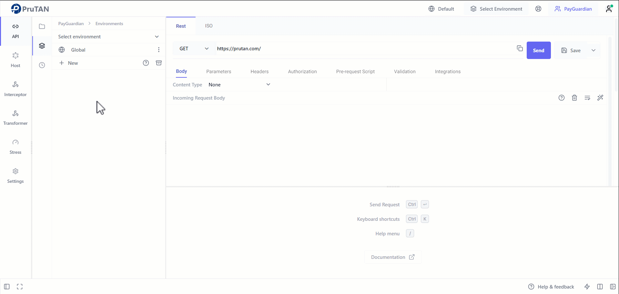Open Global environment options menu
The image size is (619, 294).
[x=159, y=50]
